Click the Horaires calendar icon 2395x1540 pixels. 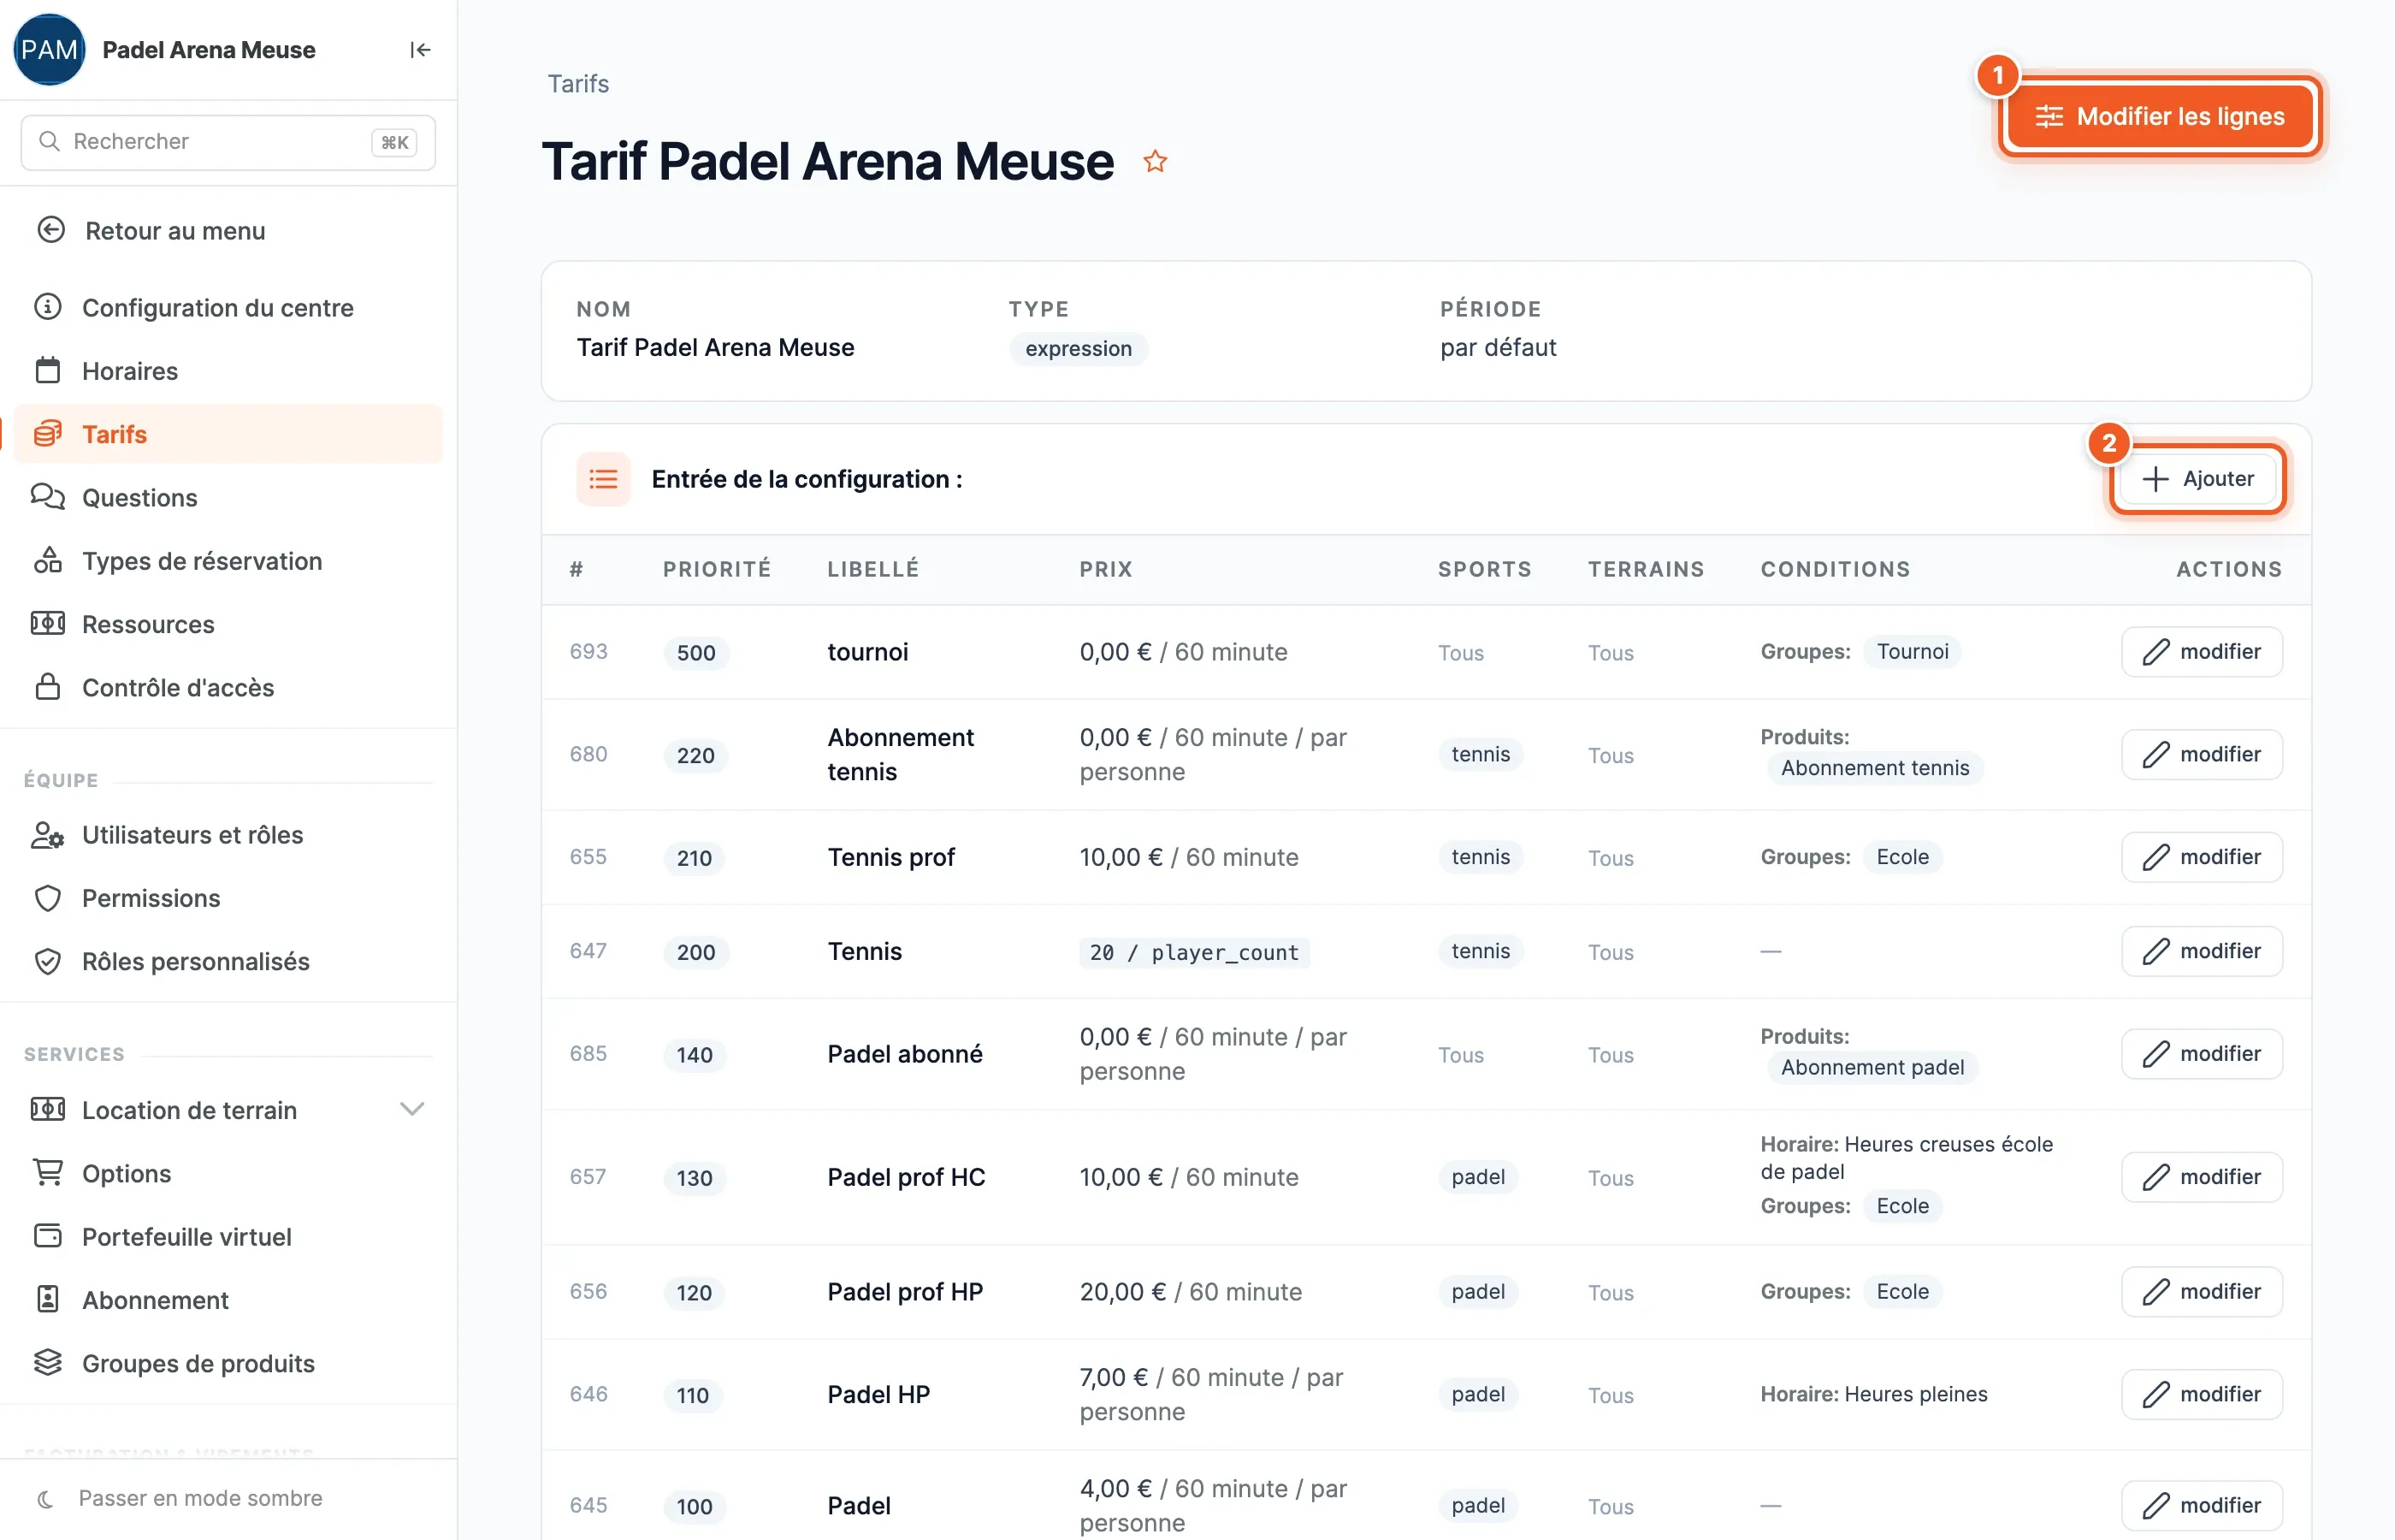(48, 370)
